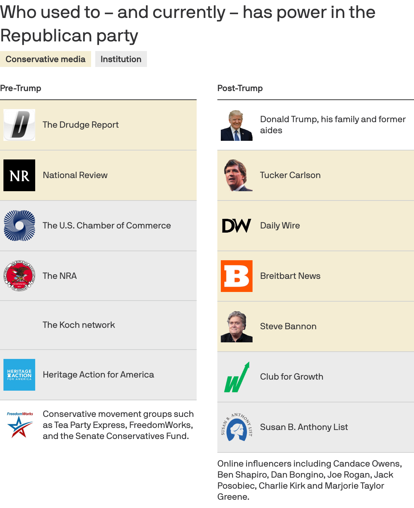Click the Heritage Action blue logo
The height and width of the screenshot is (508, 414).
click(19, 375)
